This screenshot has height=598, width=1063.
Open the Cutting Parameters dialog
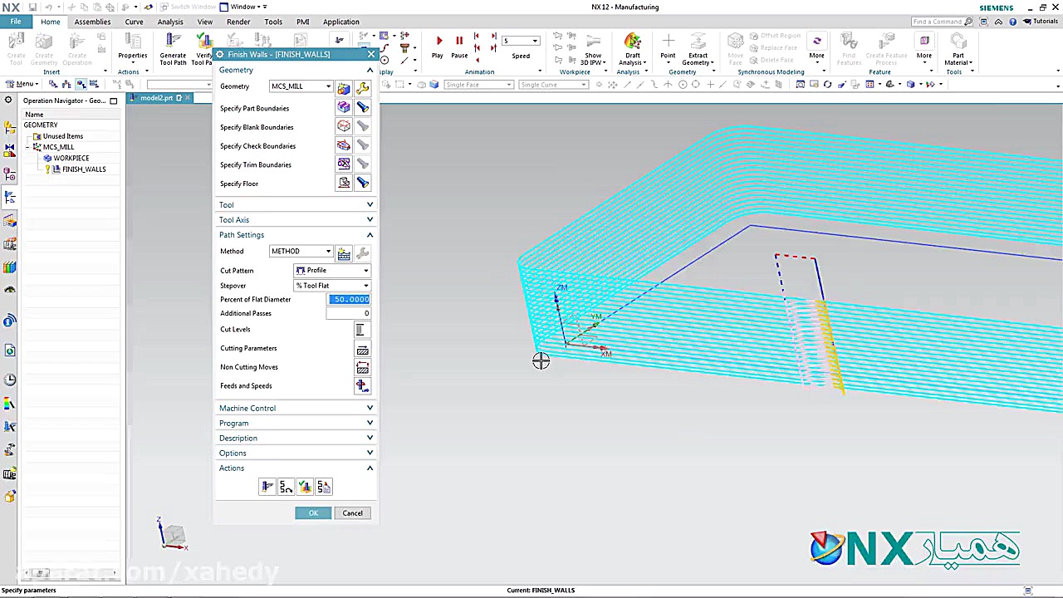[x=362, y=349]
